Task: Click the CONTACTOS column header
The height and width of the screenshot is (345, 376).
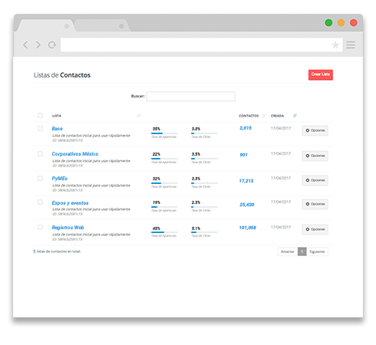Action: point(249,116)
